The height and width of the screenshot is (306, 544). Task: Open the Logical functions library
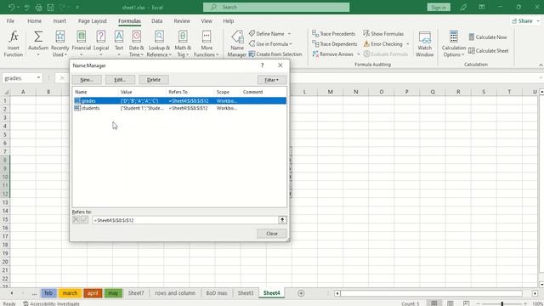click(x=101, y=43)
